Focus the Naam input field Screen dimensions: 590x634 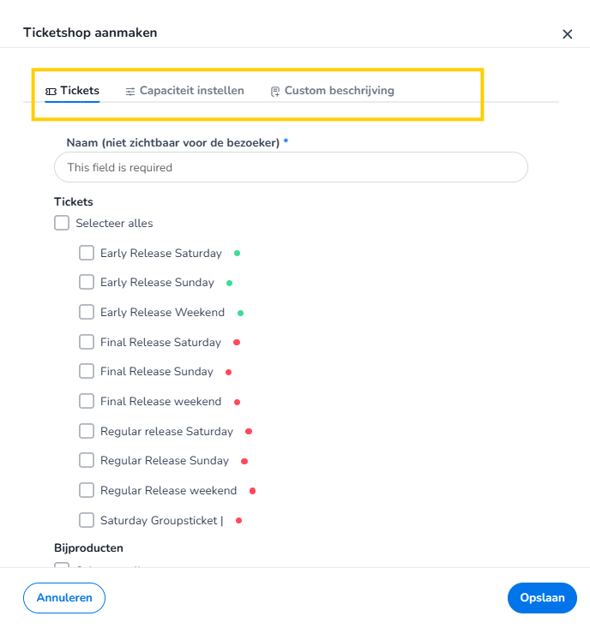pyautogui.click(x=291, y=167)
